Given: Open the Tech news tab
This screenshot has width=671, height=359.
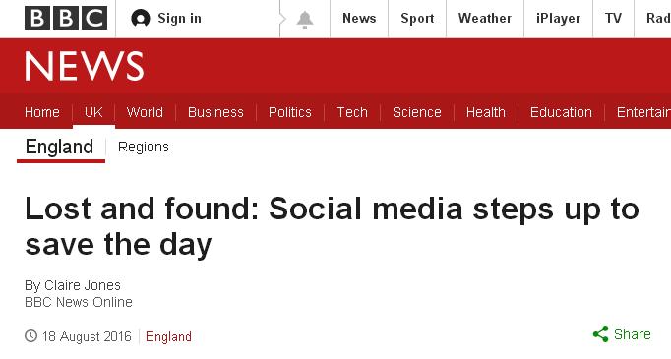Looking at the screenshot, I should pos(352,112).
